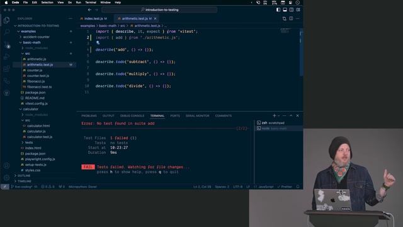
Task: Expand the accident-counter folder
Action: pyautogui.click(x=37, y=37)
